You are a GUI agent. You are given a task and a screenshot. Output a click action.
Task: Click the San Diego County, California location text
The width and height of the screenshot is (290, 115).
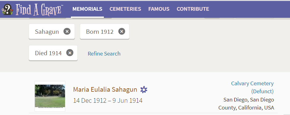click(246, 104)
